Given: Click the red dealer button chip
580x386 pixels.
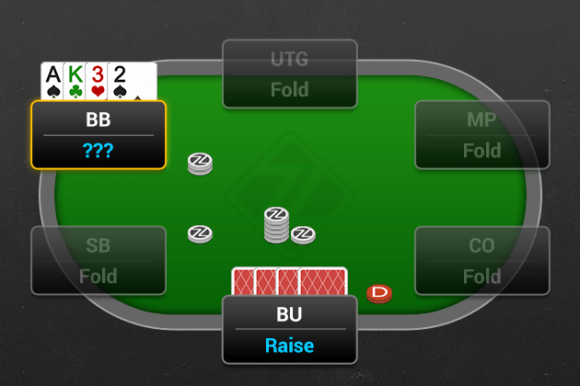Looking at the screenshot, I should point(379,294).
